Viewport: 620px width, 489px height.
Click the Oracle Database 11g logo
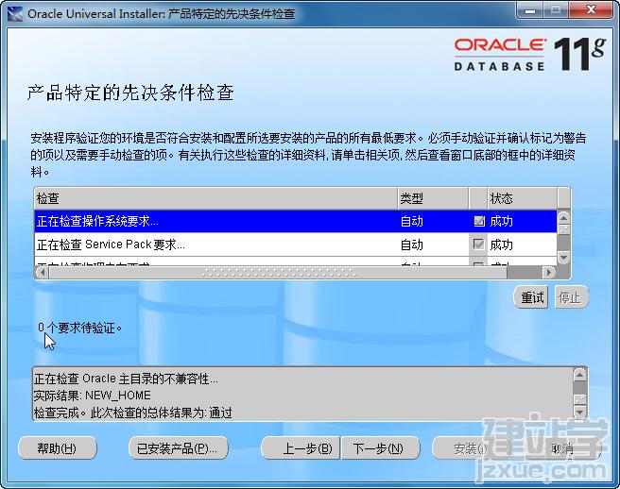(x=527, y=55)
